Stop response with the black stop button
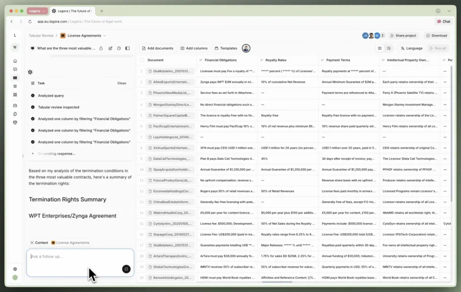The image size is (461, 292). tap(126, 269)
